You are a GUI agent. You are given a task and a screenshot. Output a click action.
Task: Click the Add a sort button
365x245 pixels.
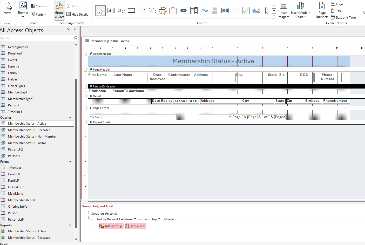coord(135,226)
